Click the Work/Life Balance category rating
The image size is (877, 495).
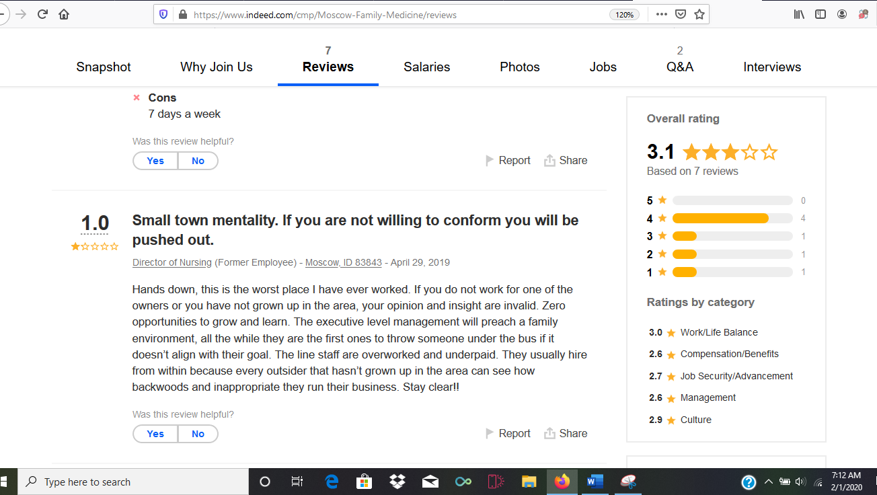pos(703,332)
